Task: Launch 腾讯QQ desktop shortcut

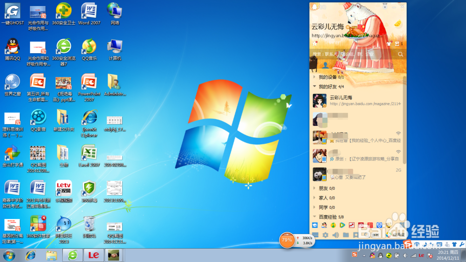Action: coord(13,50)
